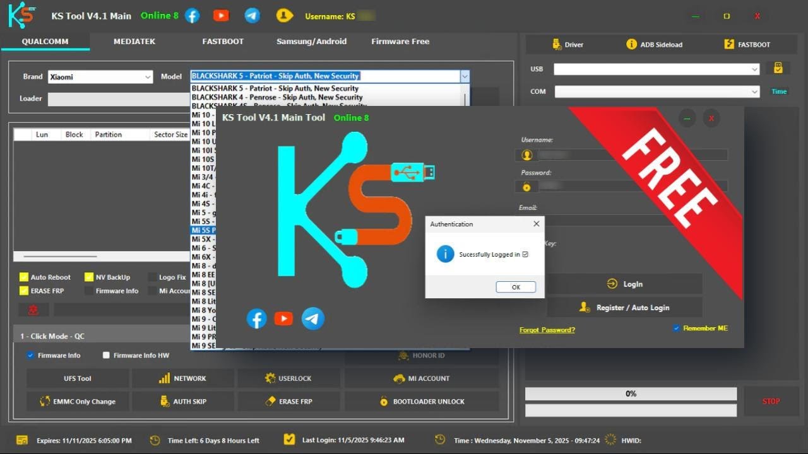Open the Telegram icon in the header
This screenshot has width=808, height=454.
point(252,16)
